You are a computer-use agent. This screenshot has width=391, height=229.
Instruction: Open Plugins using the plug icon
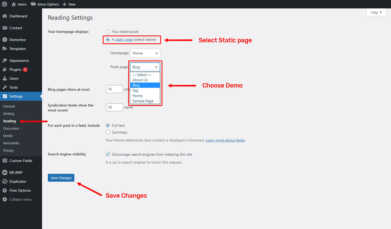coord(5,69)
